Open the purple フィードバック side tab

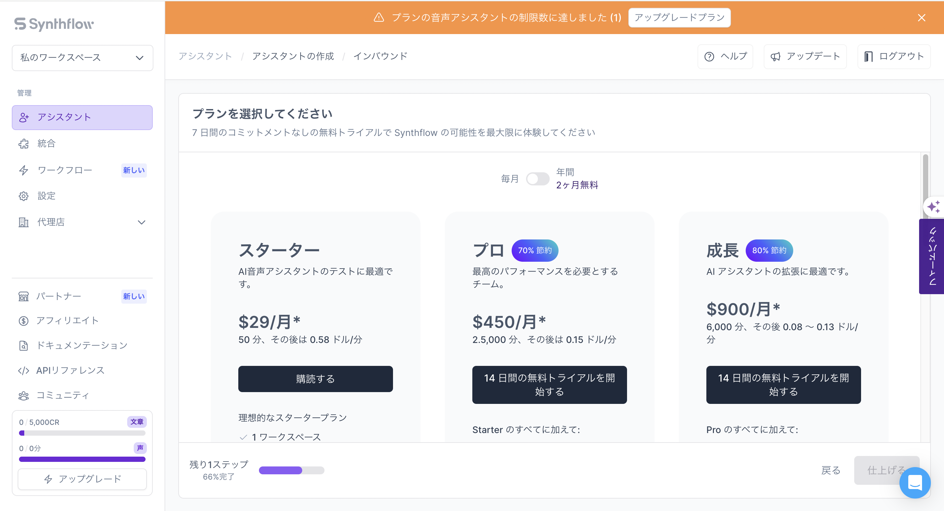932,256
